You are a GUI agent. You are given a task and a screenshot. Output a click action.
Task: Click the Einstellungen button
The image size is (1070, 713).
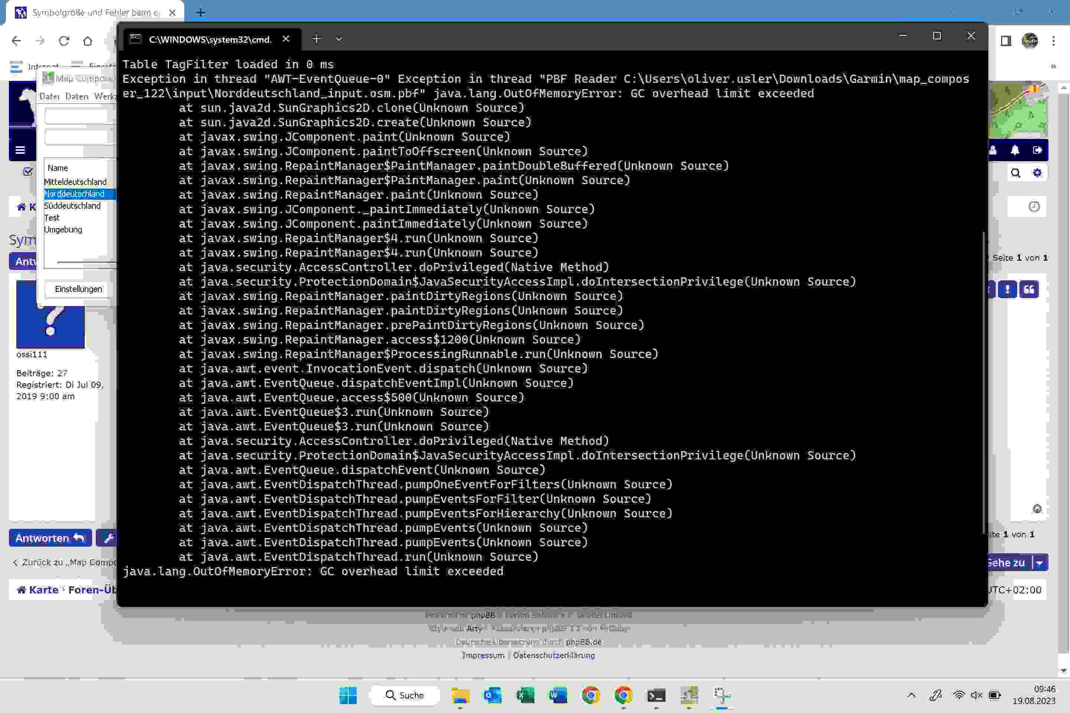78,289
